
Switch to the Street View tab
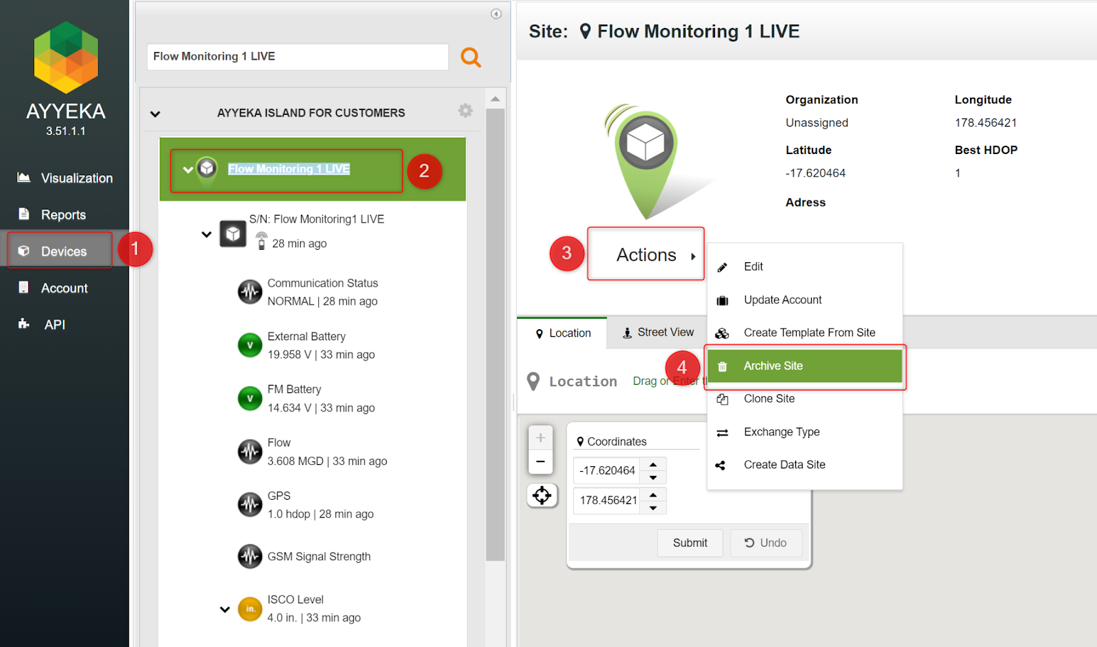click(x=658, y=333)
